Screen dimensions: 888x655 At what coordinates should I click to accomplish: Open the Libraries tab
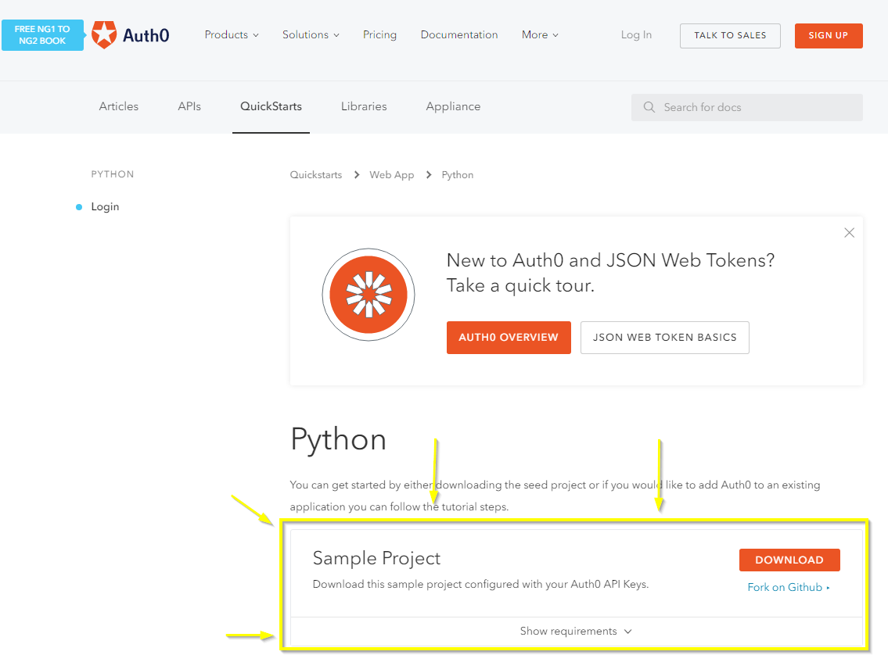click(x=364, y=106)
